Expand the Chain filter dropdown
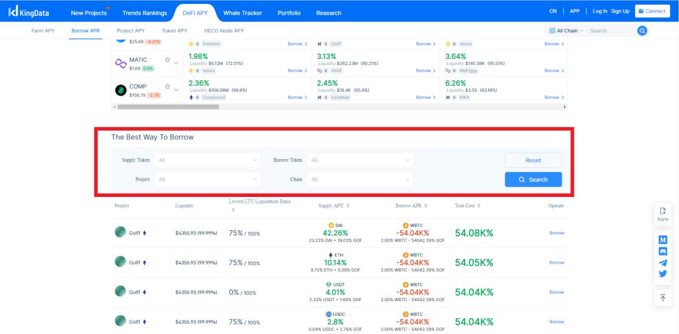 coord(360,179)
